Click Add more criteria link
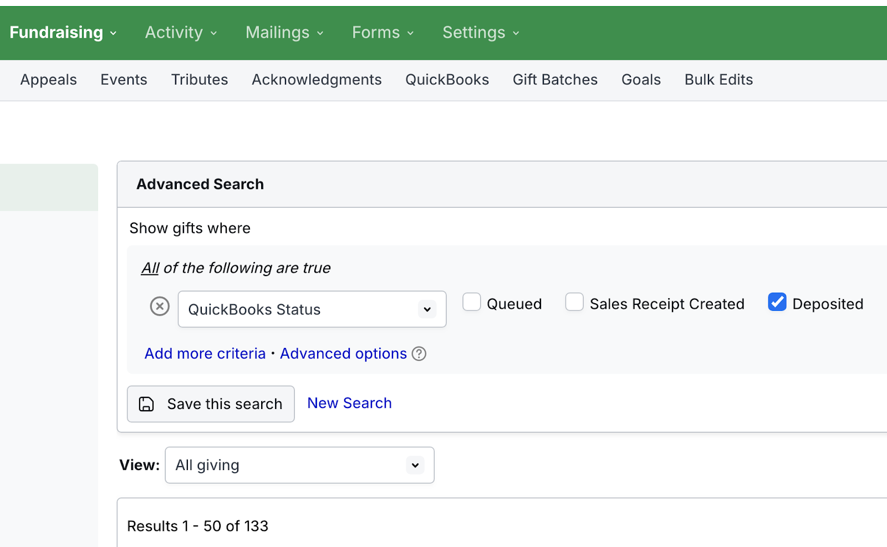Image resolution: width=887 pixels, height=547 pixels. [205, 354]
